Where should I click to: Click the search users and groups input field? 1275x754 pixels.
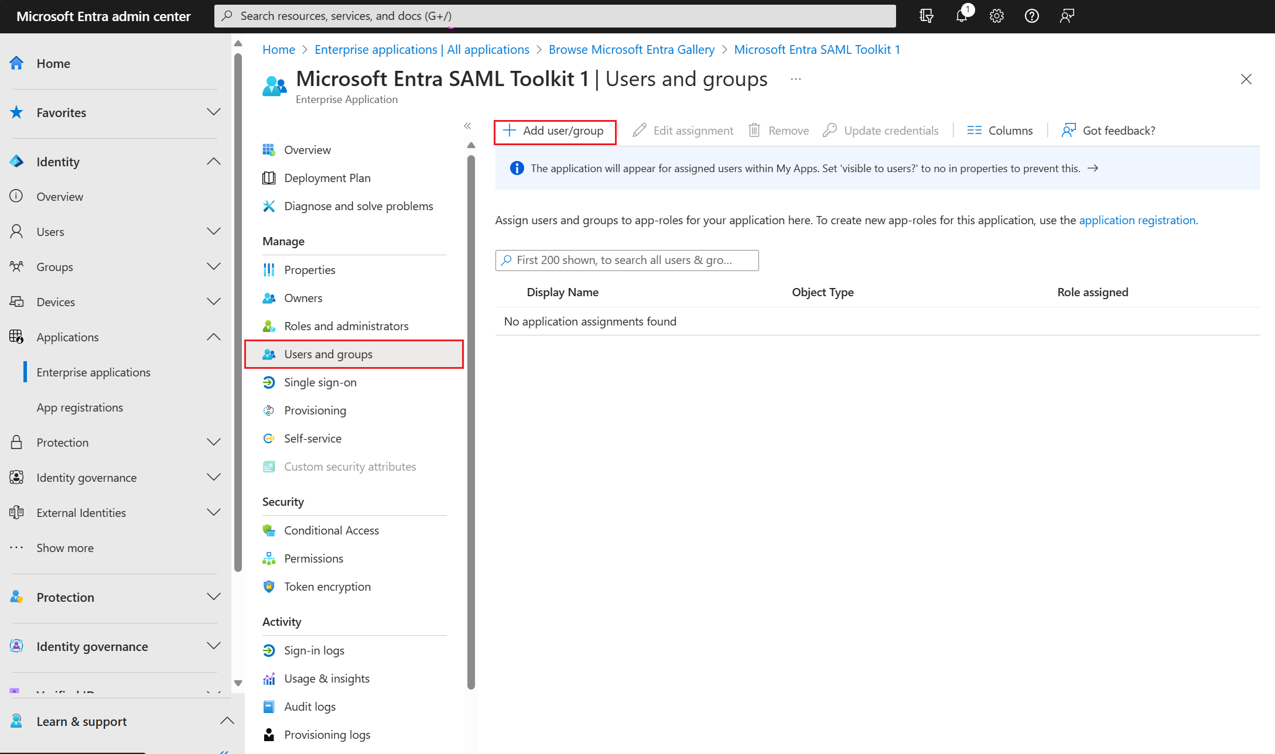click(x=627, y=261)
